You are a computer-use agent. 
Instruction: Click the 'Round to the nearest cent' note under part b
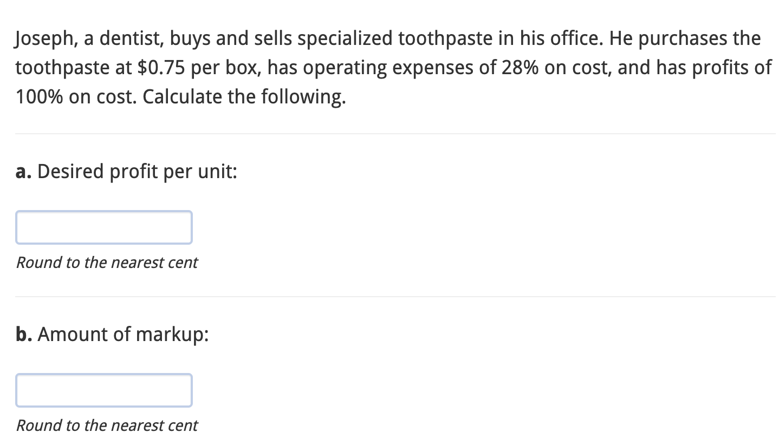coord(107,426)
